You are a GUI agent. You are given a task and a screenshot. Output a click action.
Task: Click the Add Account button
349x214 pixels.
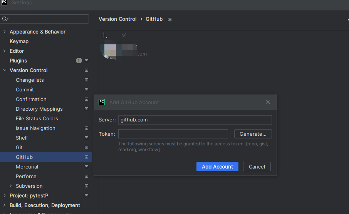tap(217, 167)
